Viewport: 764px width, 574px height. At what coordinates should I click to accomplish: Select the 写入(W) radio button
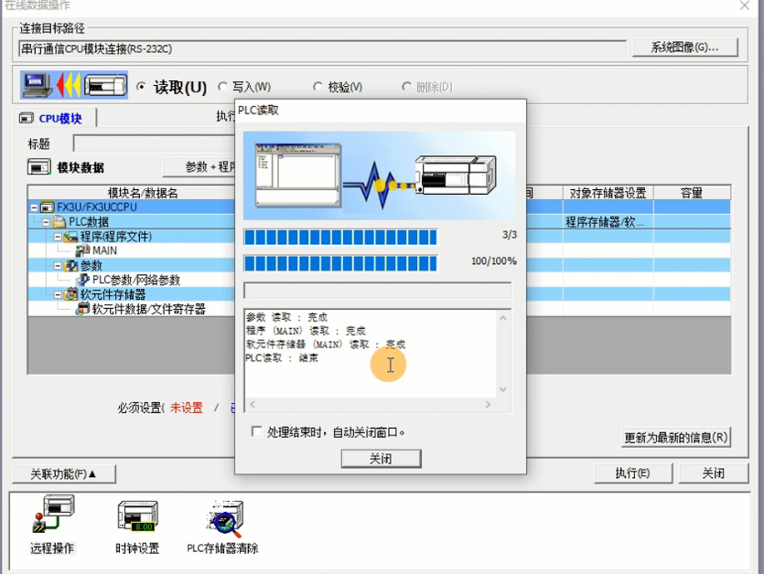point(222,87)
